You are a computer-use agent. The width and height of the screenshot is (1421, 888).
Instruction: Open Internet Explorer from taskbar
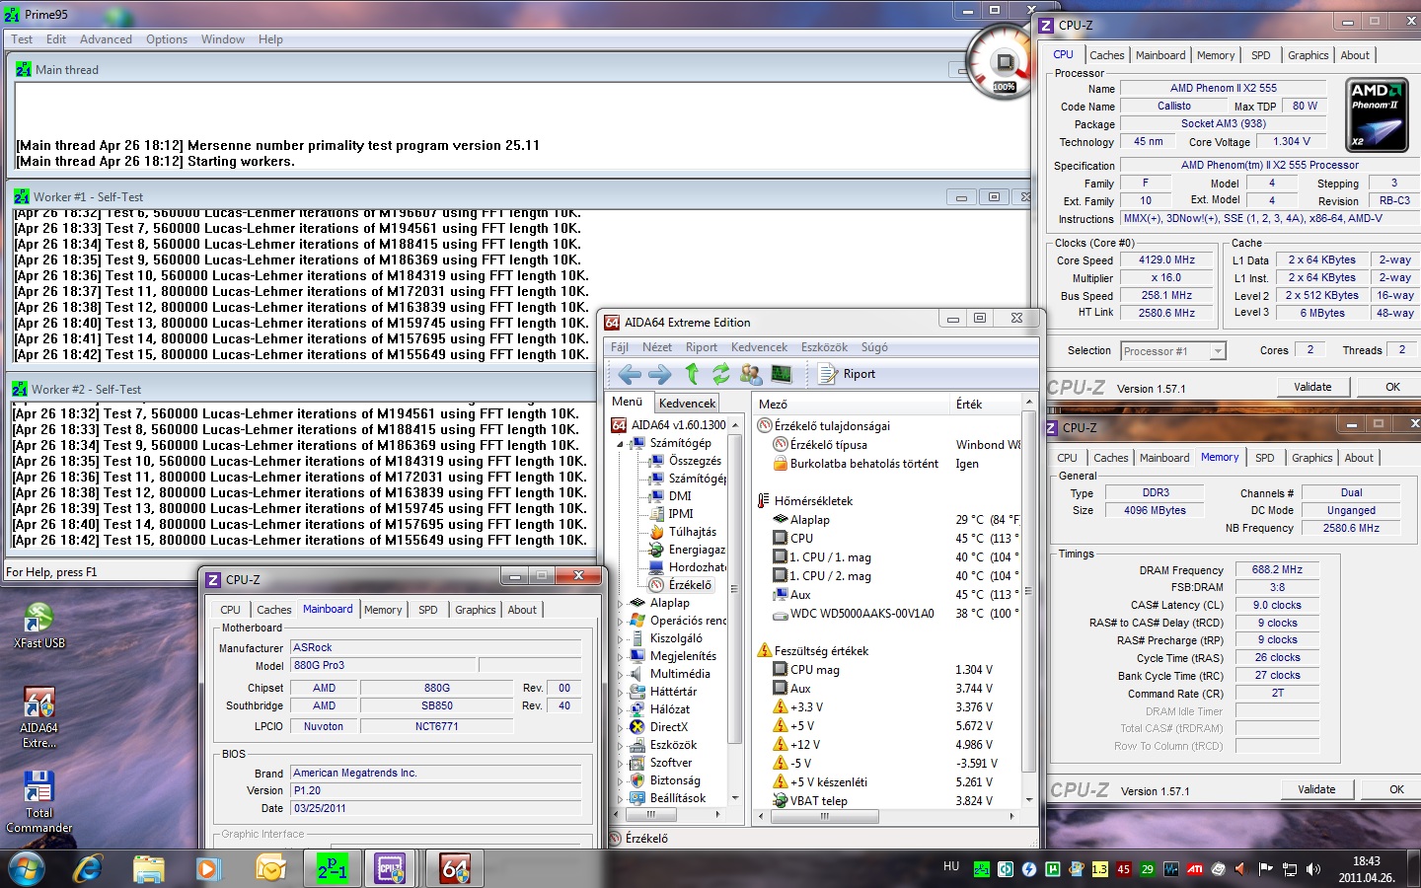(x=89, y=869)
